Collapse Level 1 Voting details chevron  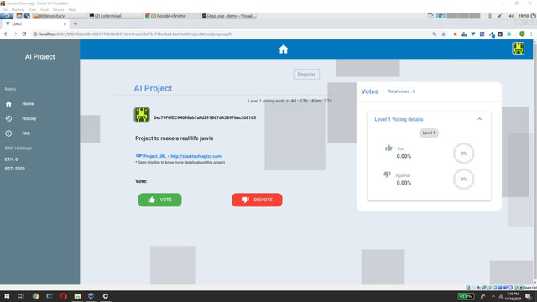479,119
